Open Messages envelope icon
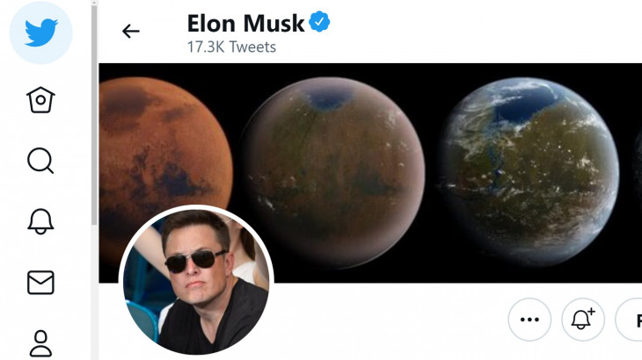The height and width of the screenshot is (360, 642). pos(40,283)
